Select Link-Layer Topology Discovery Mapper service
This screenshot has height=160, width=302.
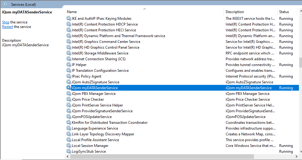point(103,134)
